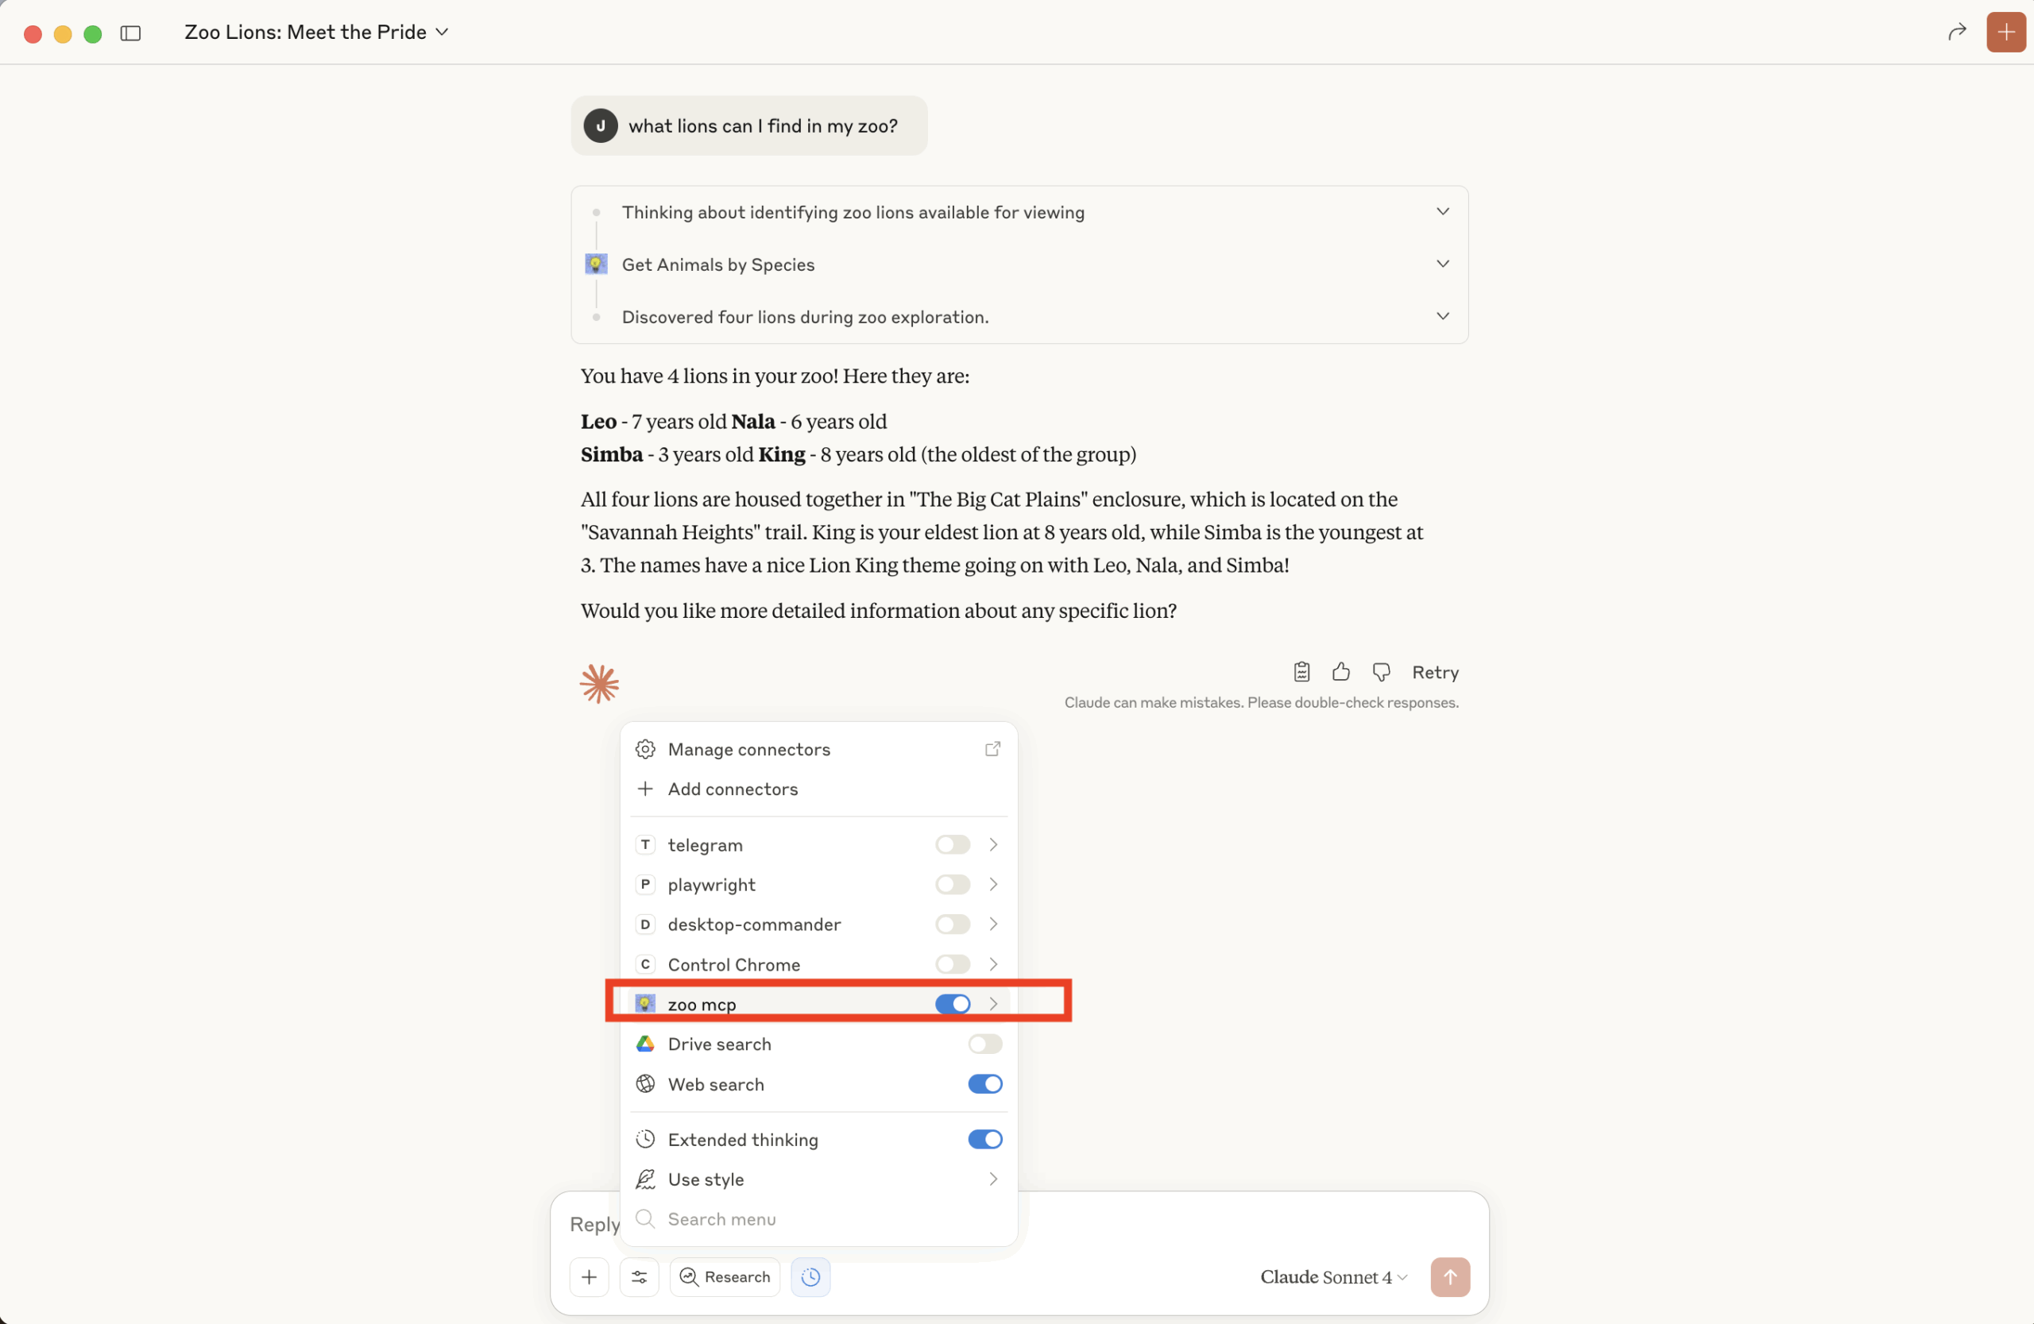Enable the telegram connector toggle
This screenshot has height=1324, width=2034.
pyautogui.click(x=952, y=845)
